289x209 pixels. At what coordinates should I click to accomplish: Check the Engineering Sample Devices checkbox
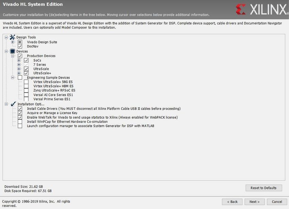(20, 77)
